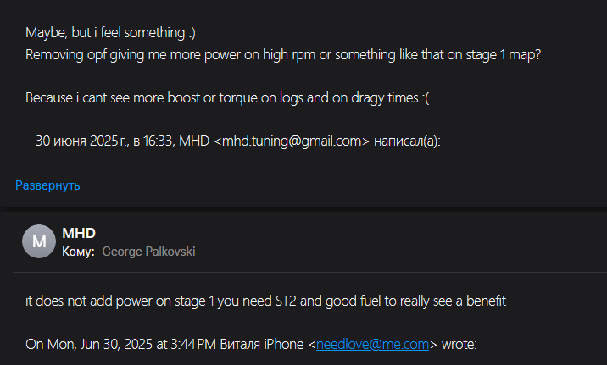Click 'Виталя iPhone' sender name in quote
The image size is (607, 365).
tap(262, 344)
